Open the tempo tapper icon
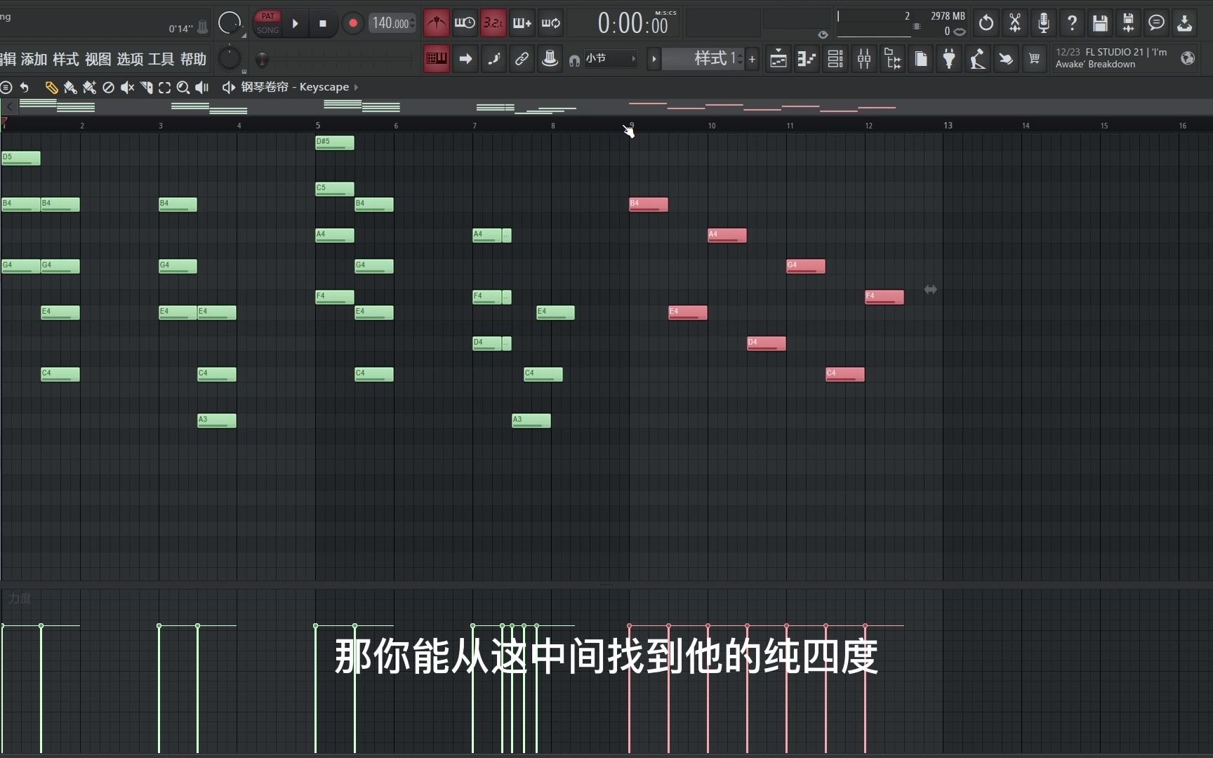 point(977,59)
